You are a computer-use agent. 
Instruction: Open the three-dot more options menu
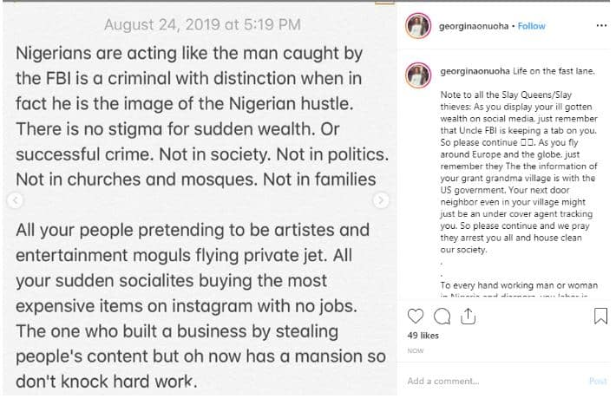(601, 25)
